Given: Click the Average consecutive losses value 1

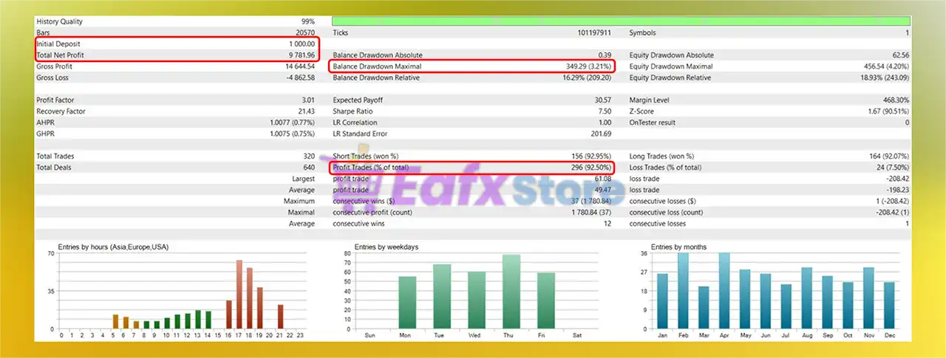Looking at the screenshot, I should point(907,224).
